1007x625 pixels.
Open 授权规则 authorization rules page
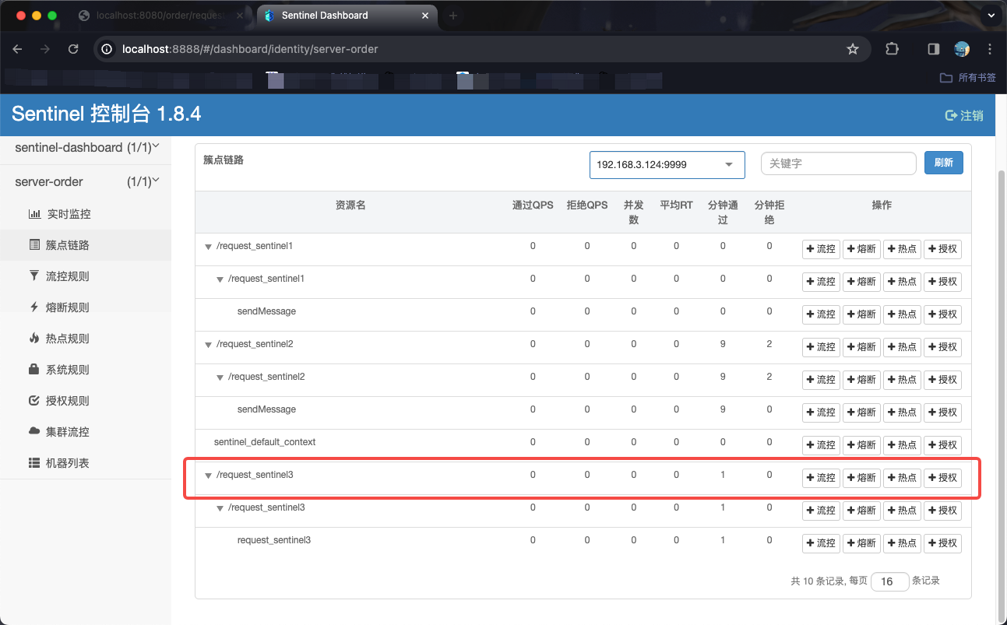click(x=59, y=401)
